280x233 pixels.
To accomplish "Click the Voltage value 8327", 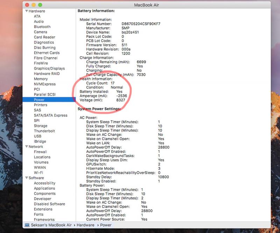I will coord(121,100).
